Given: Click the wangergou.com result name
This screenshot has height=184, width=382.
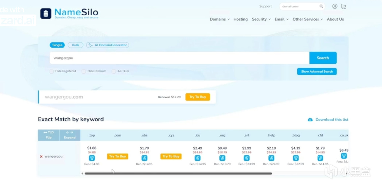Looking at the screenshot, I should coord(64,97).
